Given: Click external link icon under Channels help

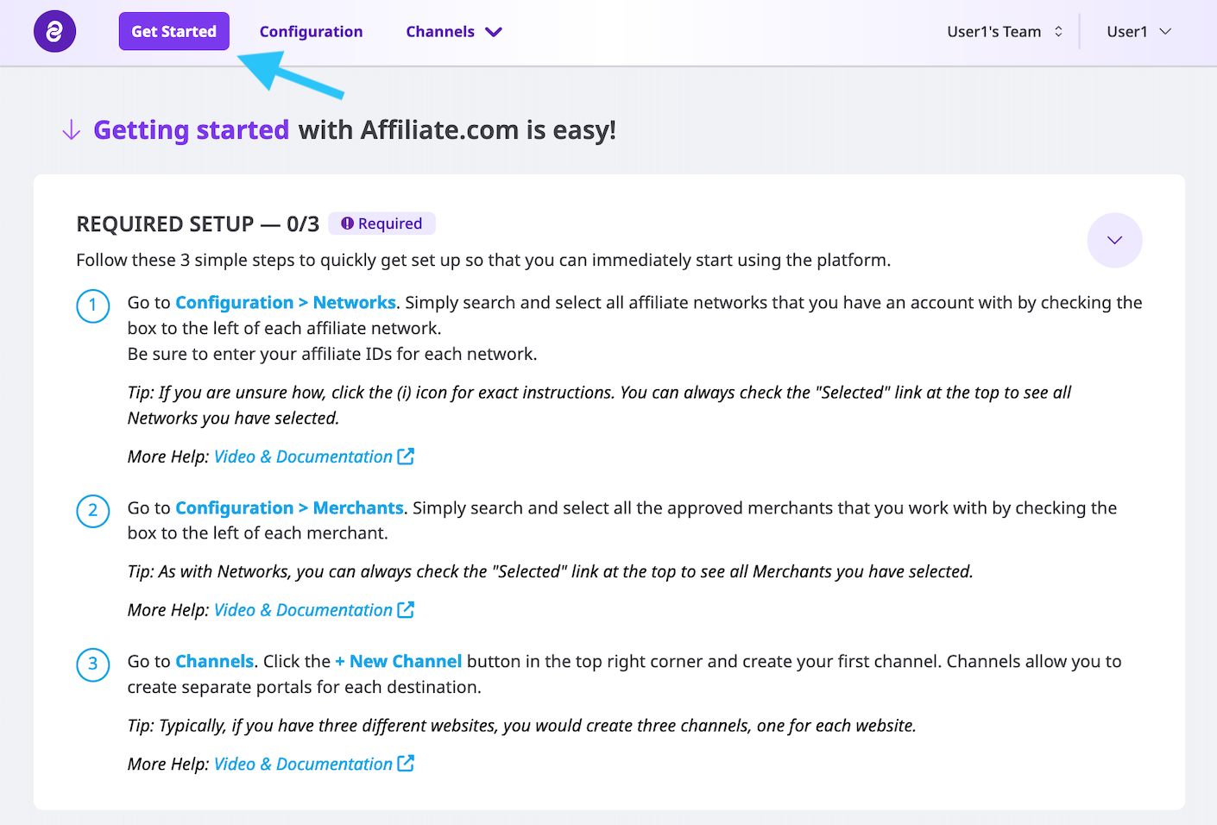Looking at the screenshot, I should click(x=406, y=764).
